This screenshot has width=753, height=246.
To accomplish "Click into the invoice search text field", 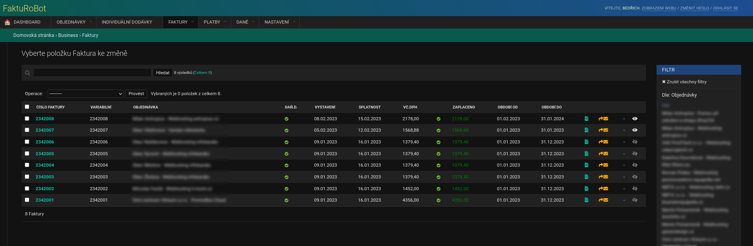I will [92, 73].
